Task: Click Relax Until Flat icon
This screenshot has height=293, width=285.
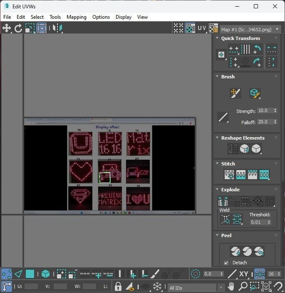Action: pos(245,149)
